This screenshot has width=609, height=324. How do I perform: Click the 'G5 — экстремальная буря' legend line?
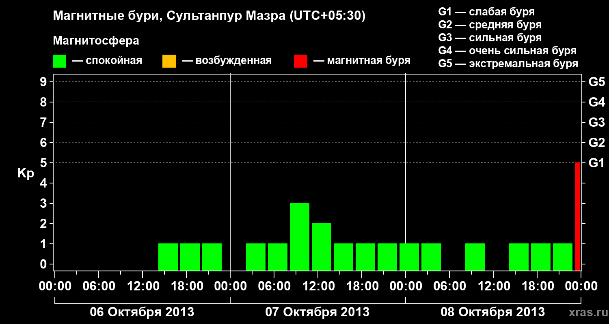pyautogui.click(x=508, y=64)
